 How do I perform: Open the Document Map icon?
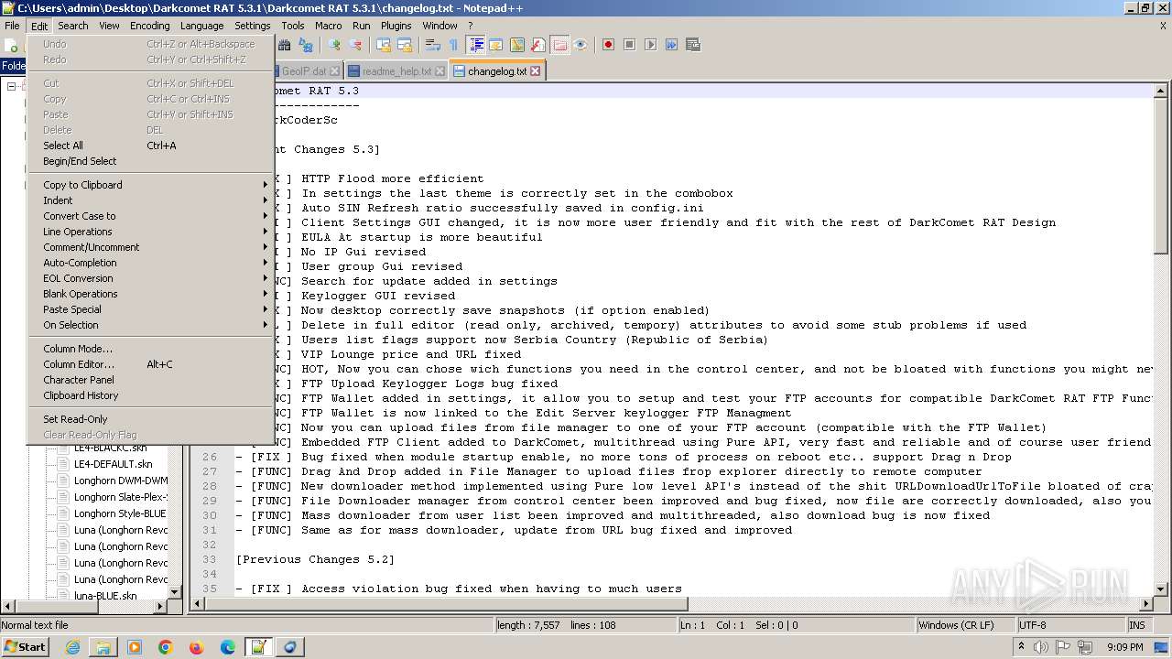click(x=517, y=44)
